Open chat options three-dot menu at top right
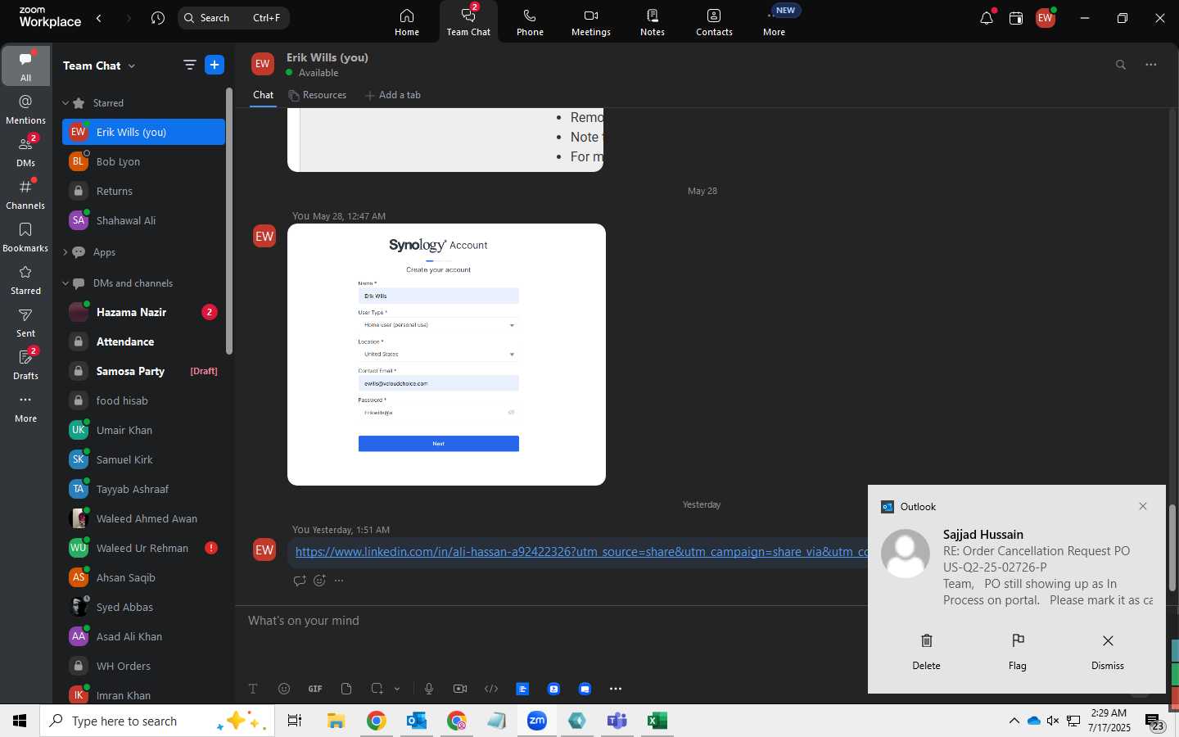This screenshot has height=737, width=1179. (x=1151, y=65)
